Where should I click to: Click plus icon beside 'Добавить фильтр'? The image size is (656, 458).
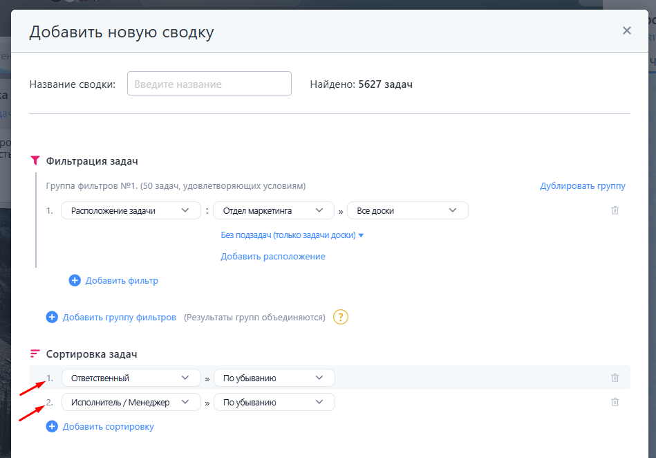click(75, 280)
